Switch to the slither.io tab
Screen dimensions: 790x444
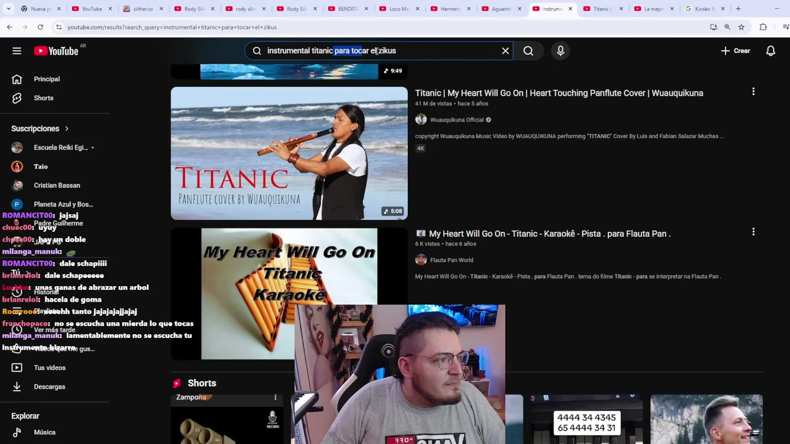[x=143, y=9]
